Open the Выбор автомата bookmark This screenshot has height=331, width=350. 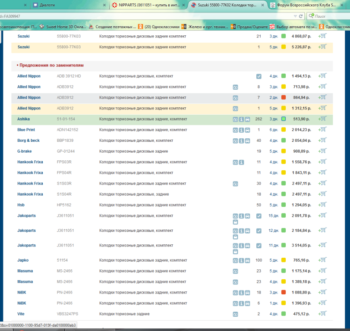click(x=293, y=27)
